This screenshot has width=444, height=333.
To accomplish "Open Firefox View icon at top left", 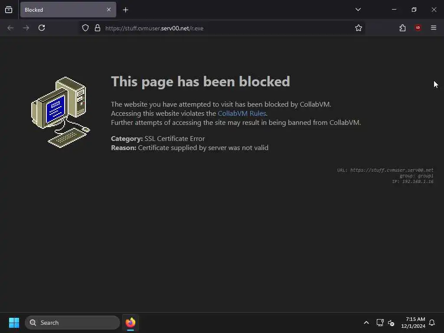I will pyautogui.click(x=9, y=10).
